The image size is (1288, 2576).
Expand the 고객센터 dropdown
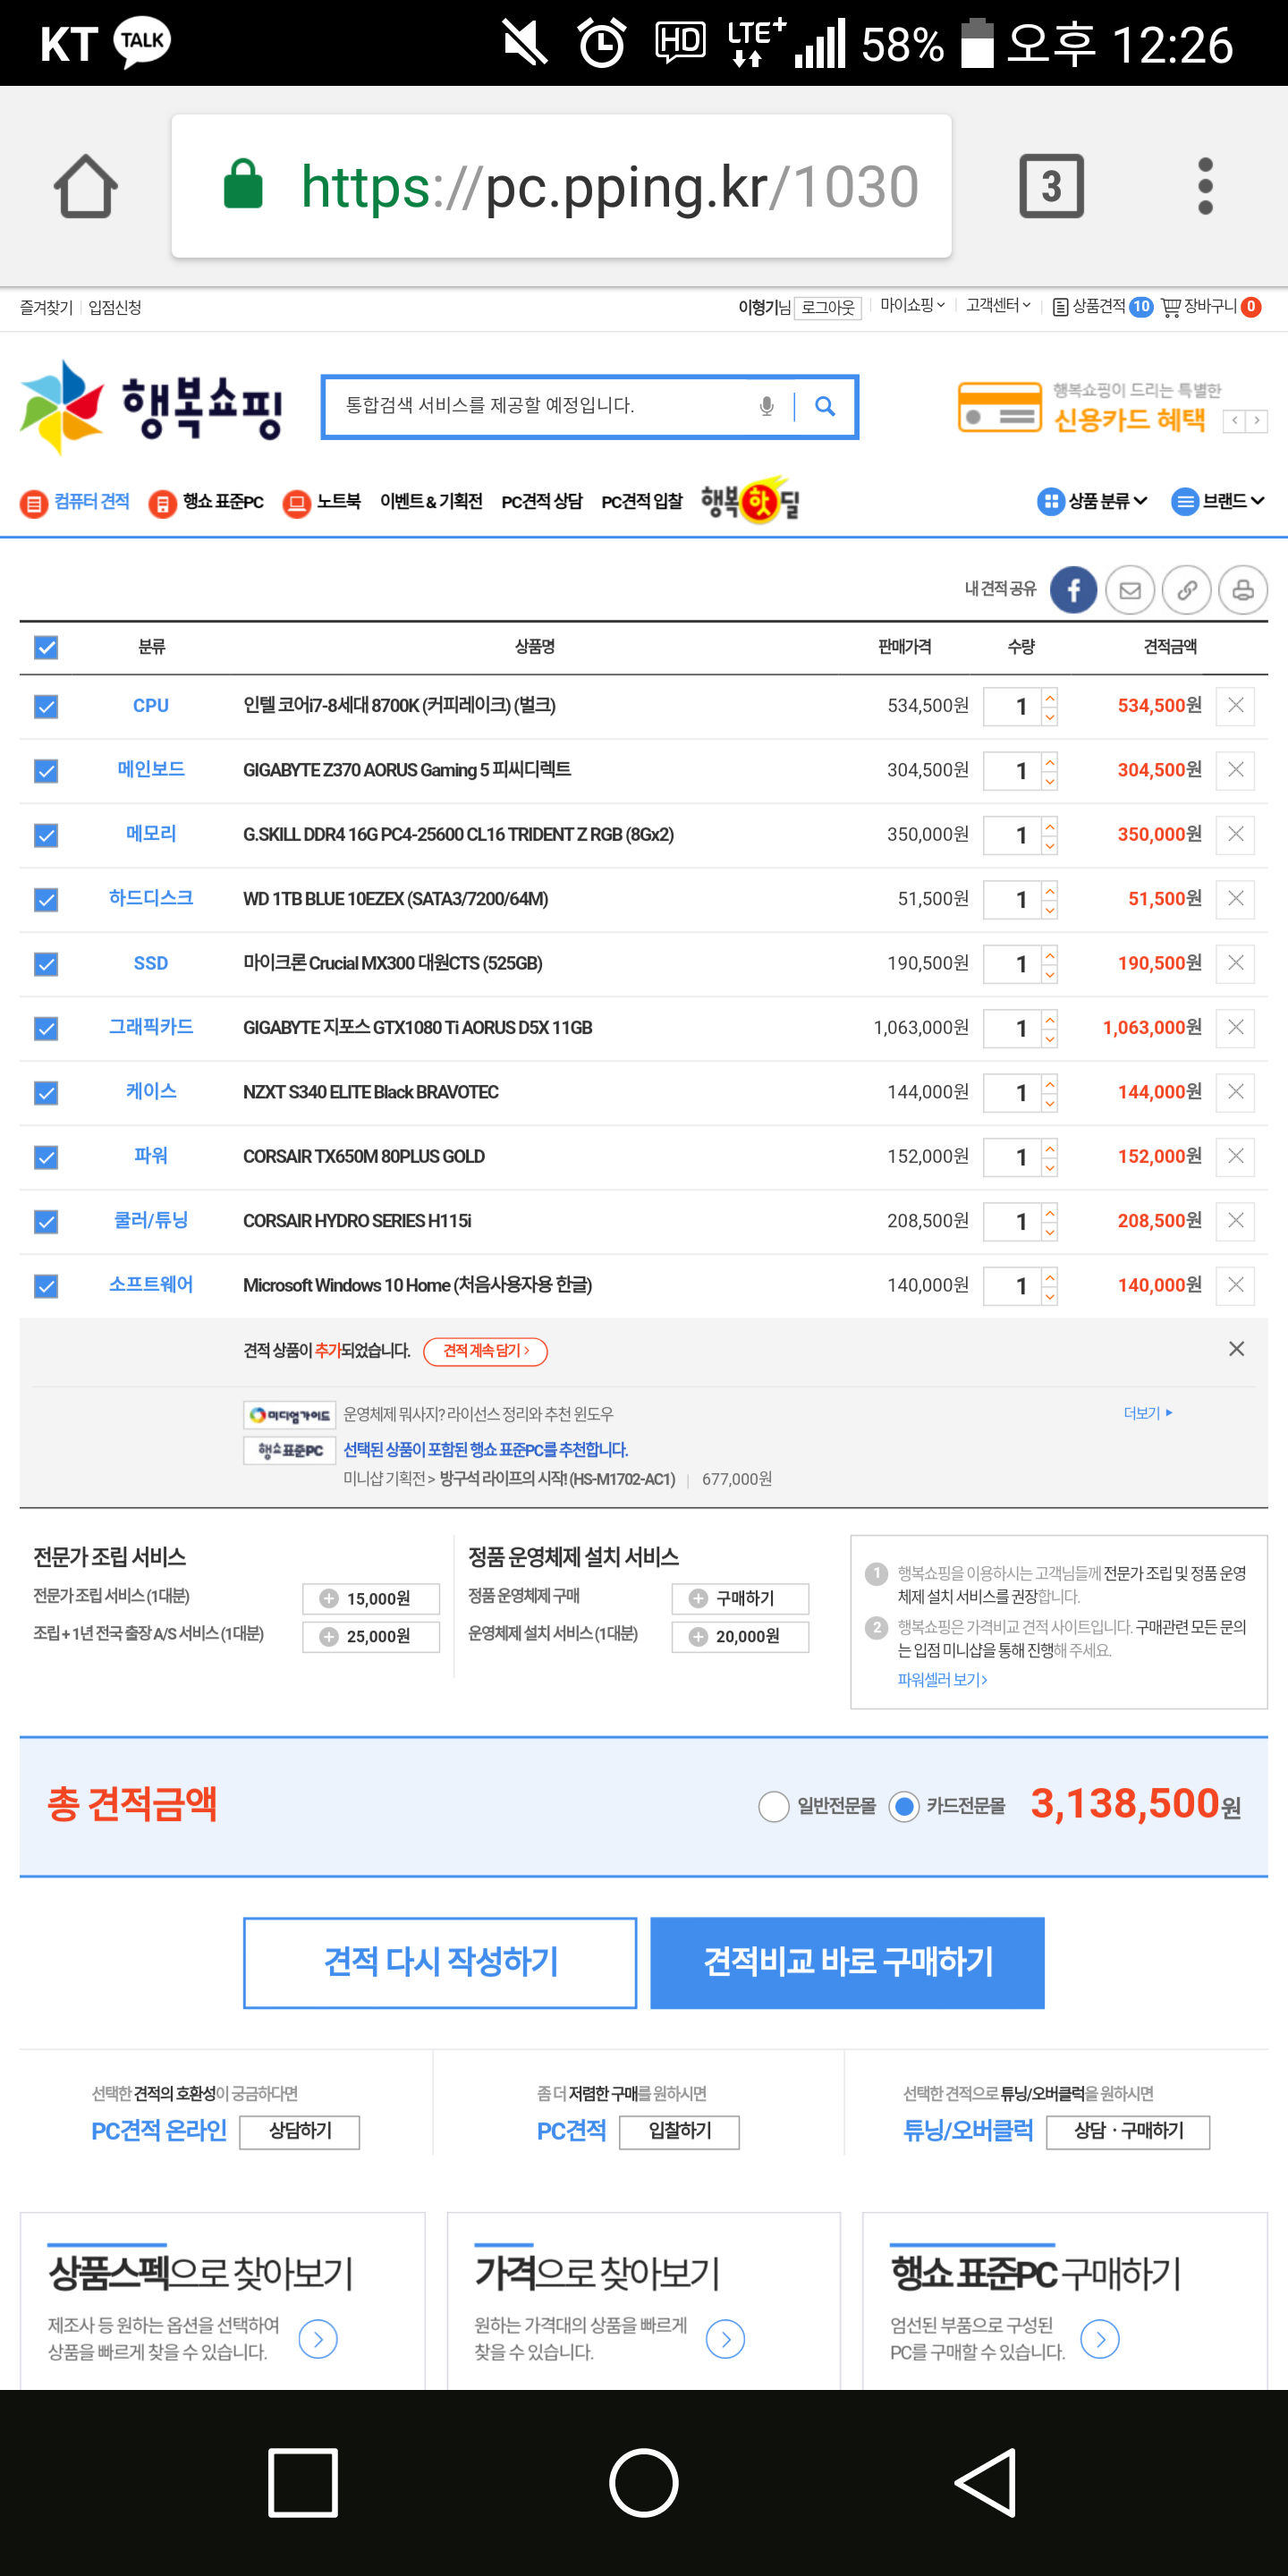(x=998, y=305)
